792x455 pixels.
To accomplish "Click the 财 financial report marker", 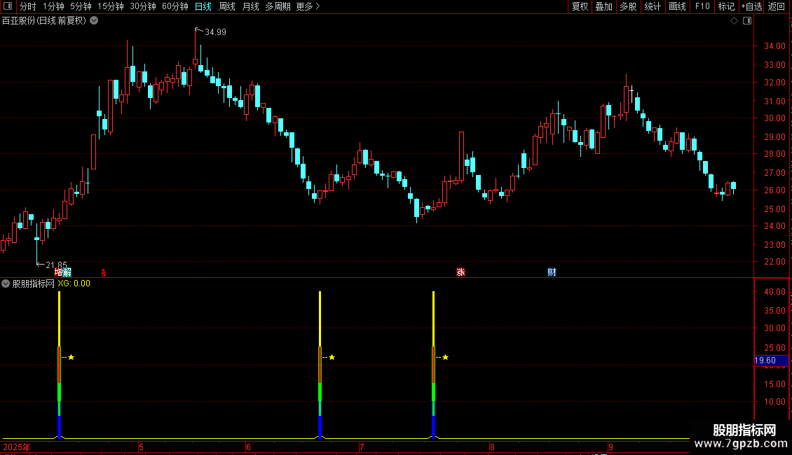I will click(552, 272).
